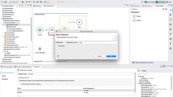The image size is (173, 97).
Task: Open the Notes section of Choice properties
Action: click(4, 76)
